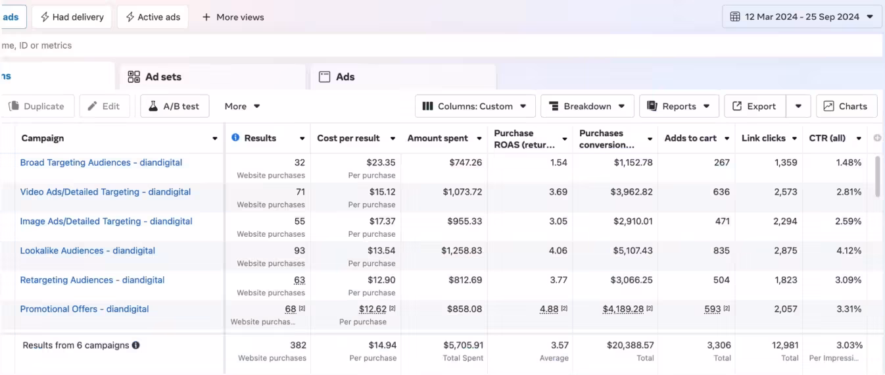Click the $1,258.83 amount spent cell
The height and width of the screenshot is (375, 885).
pos(462,251)
